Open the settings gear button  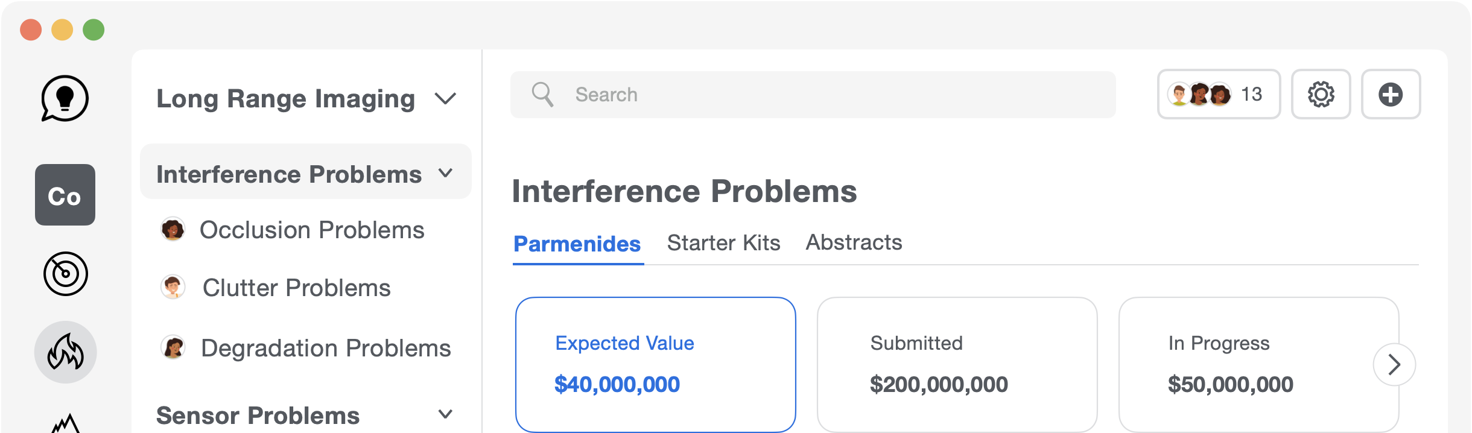coord(1321,94)
